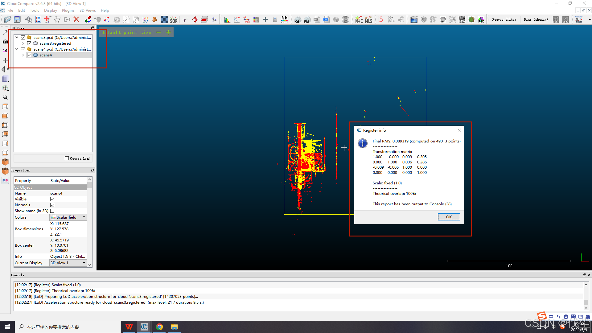Screen dimensions: 592x333
Task: Toggle Show name (in 3D) checkbox
Action: click(52, 211)
